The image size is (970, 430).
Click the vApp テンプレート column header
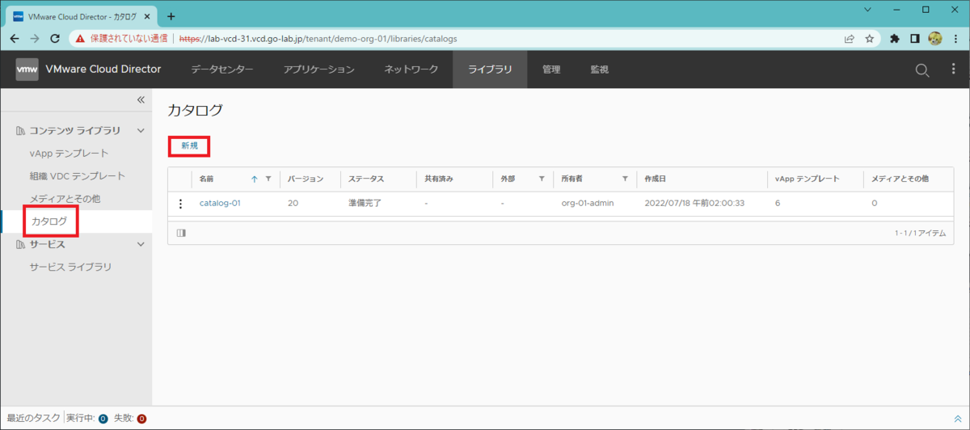tap(807, 179)
